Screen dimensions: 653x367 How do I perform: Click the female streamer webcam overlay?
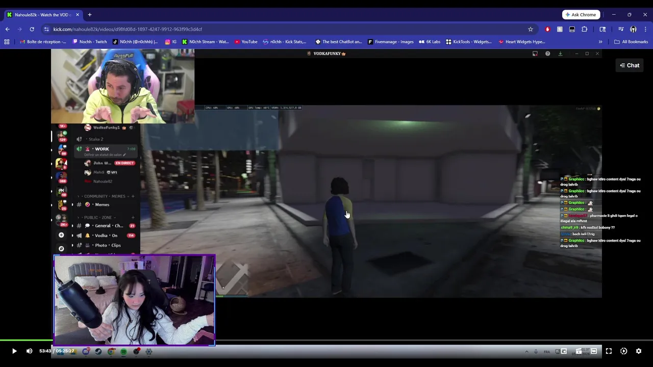click(x=134, y=300)
